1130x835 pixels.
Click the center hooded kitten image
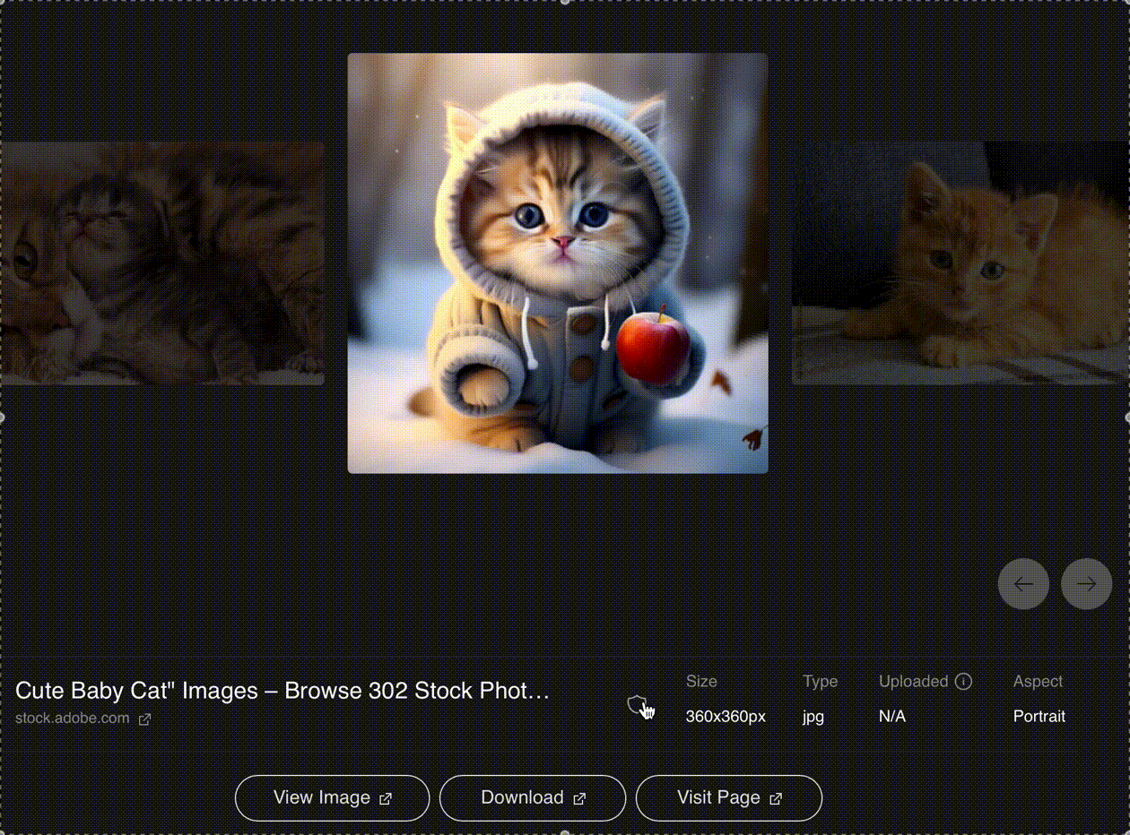click(x=556, y=263)
